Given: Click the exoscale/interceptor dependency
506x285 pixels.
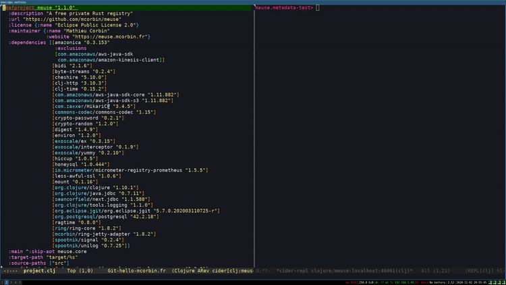Looking at the screenshot, I should pos(95,147).
